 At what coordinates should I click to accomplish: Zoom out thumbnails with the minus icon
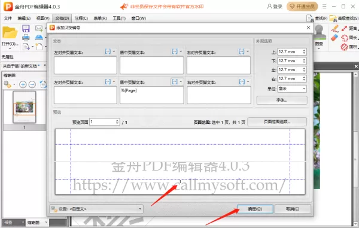point(32,85)
